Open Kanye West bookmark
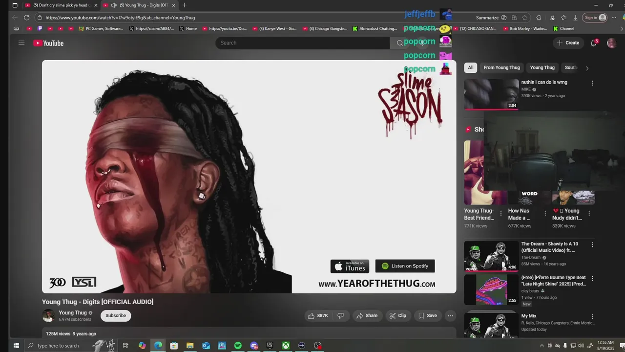Screen dimensions: 625x352 click(274, 29)
